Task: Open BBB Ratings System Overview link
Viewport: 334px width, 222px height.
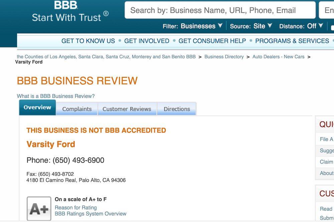Action: coord(91,214)
